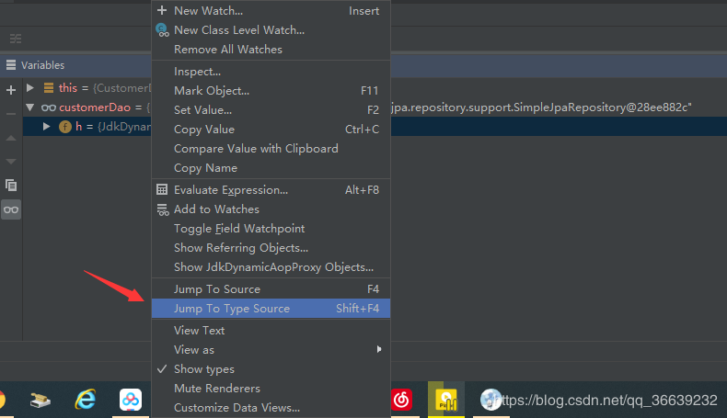Open Customize Data Views...
The width and height of the screenshot is (727, 418).
(x=271, y=408)
